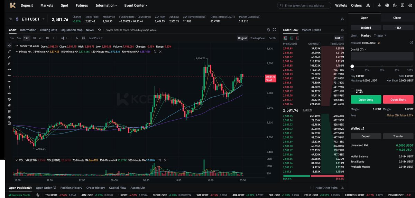Open the 0.01 price grouping dropdown

tap(339, 38)
